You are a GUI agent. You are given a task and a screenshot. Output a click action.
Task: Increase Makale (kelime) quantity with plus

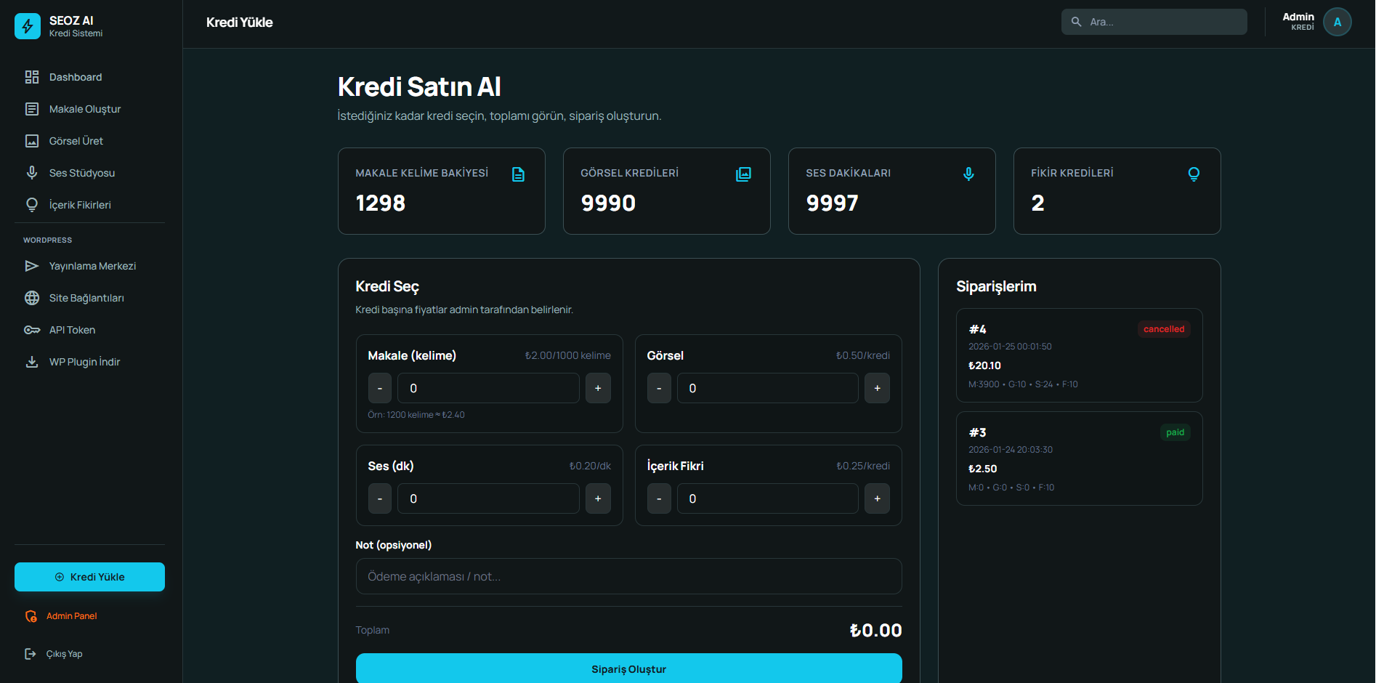coord(598,388)
